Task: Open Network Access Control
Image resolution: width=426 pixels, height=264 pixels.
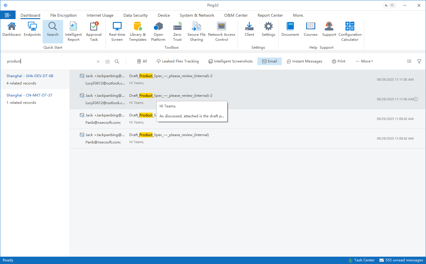Action: pyautogui.click(x=222, y=31)
